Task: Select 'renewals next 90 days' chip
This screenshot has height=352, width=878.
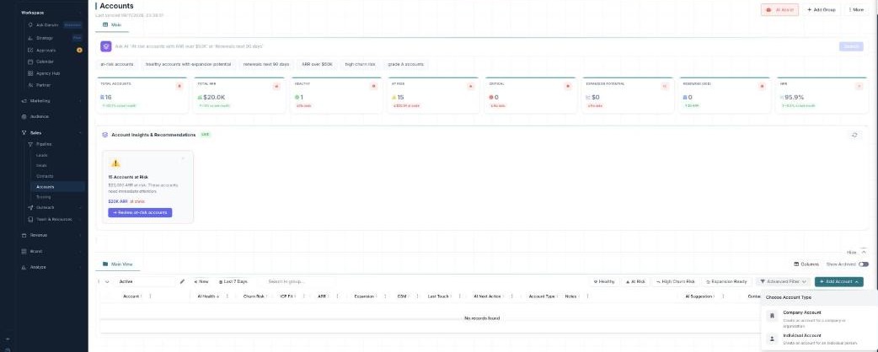Action: [x=266, y=64]
